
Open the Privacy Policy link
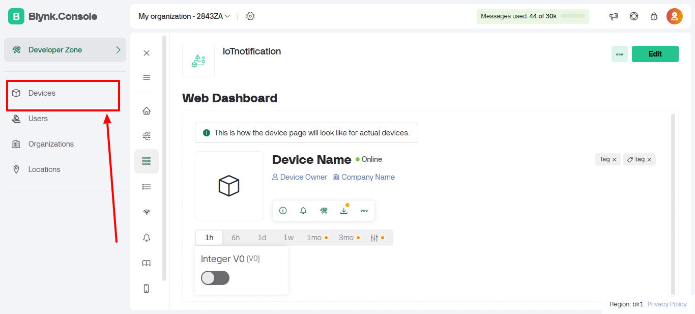[x=667, y=304]
